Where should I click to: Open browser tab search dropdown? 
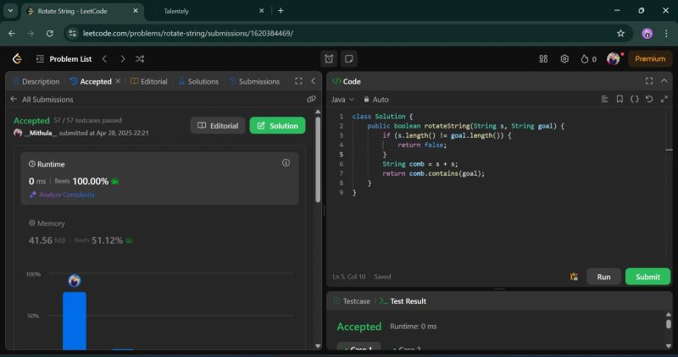pyautogui.click(x=10, y=11)
